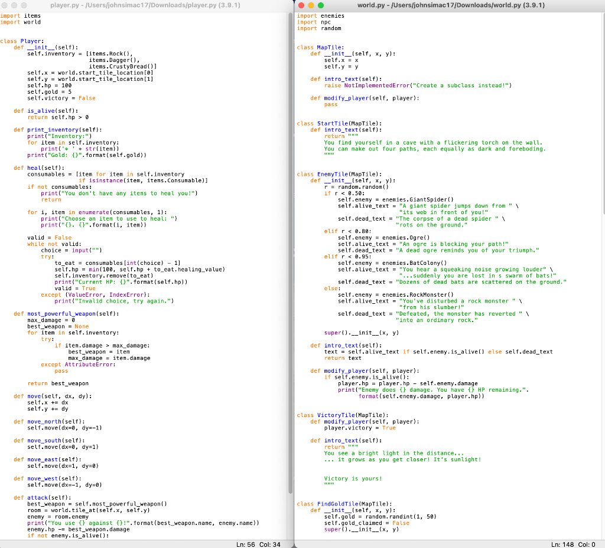Click 'def attack(self):' in player.py

[x=43, y=497]
